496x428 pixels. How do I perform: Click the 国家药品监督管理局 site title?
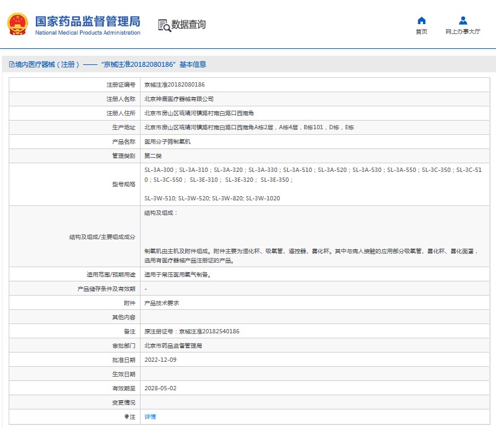pos(87,22)
